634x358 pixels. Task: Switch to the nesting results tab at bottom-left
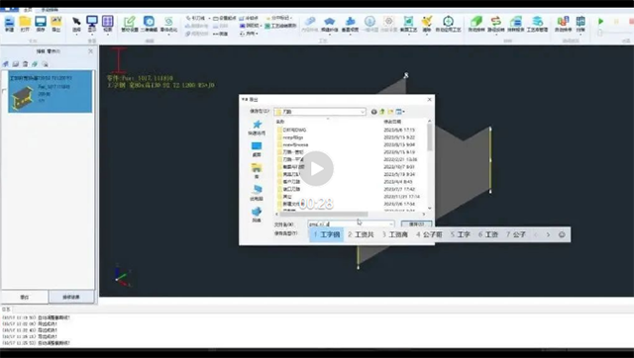(x=71, y=297)
